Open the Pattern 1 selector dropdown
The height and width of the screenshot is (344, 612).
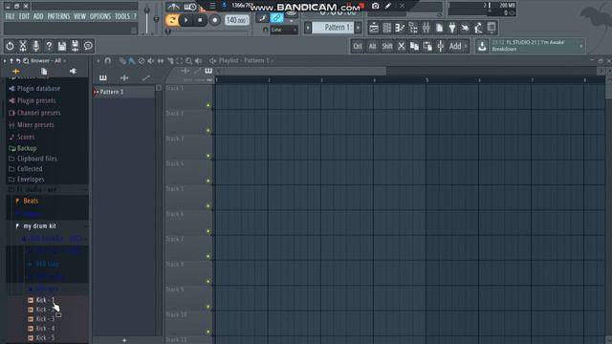pyautogui.click(x=333, y=28)
